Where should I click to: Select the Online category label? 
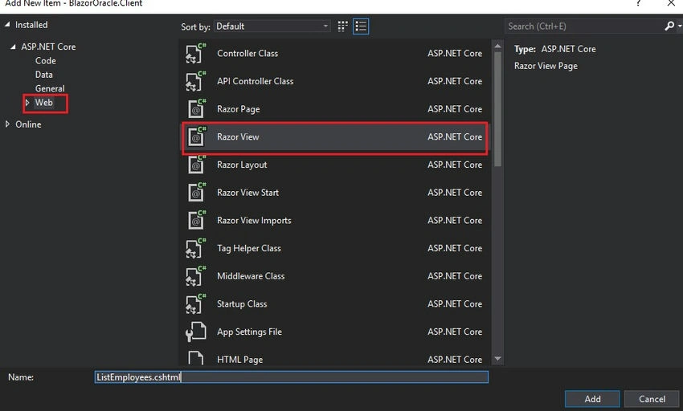tap(28, 124)
